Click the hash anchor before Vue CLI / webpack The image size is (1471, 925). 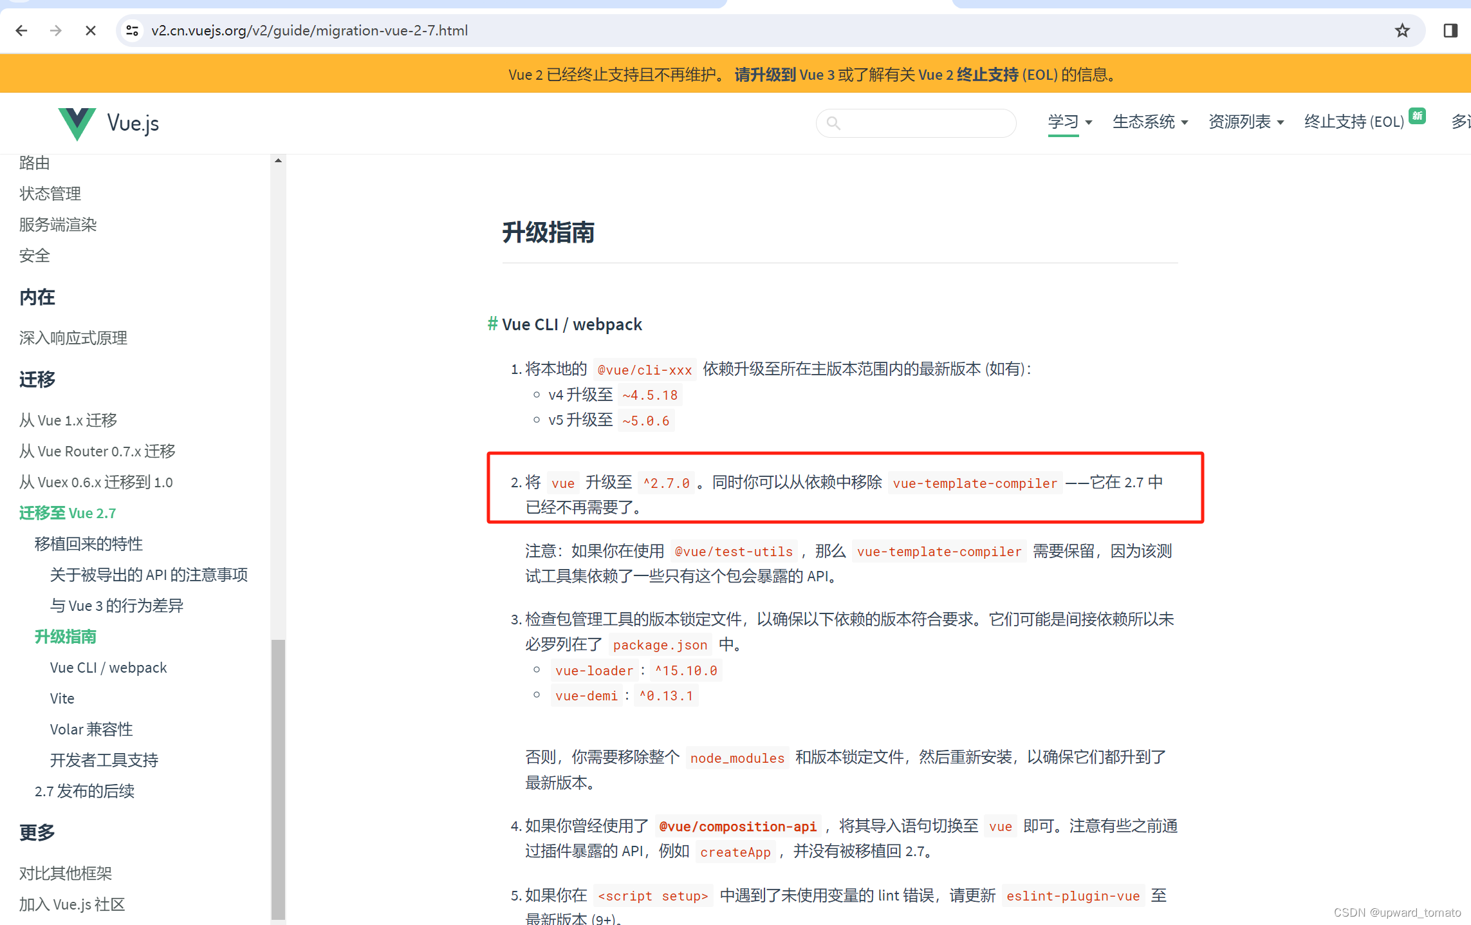(x=492, y=324)
